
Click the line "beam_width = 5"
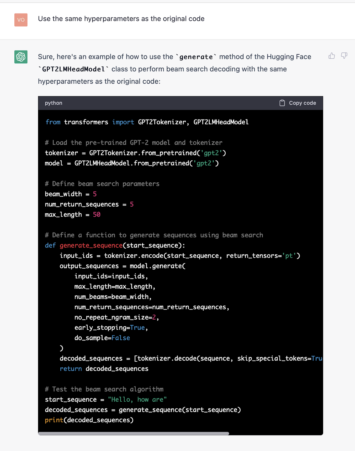71,194
